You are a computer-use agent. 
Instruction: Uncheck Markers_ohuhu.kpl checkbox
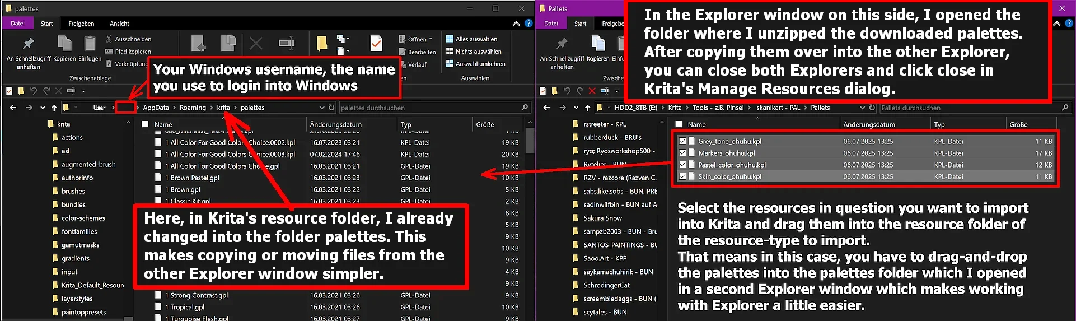point(682,153)
